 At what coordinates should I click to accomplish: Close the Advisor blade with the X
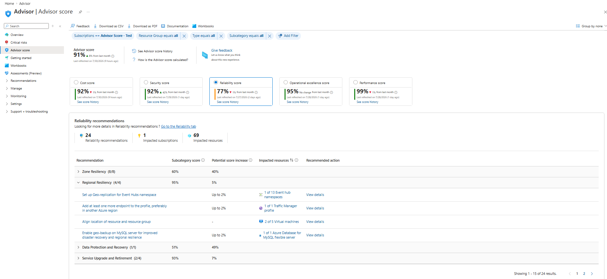pyautogui.click(x=605, y=12)
